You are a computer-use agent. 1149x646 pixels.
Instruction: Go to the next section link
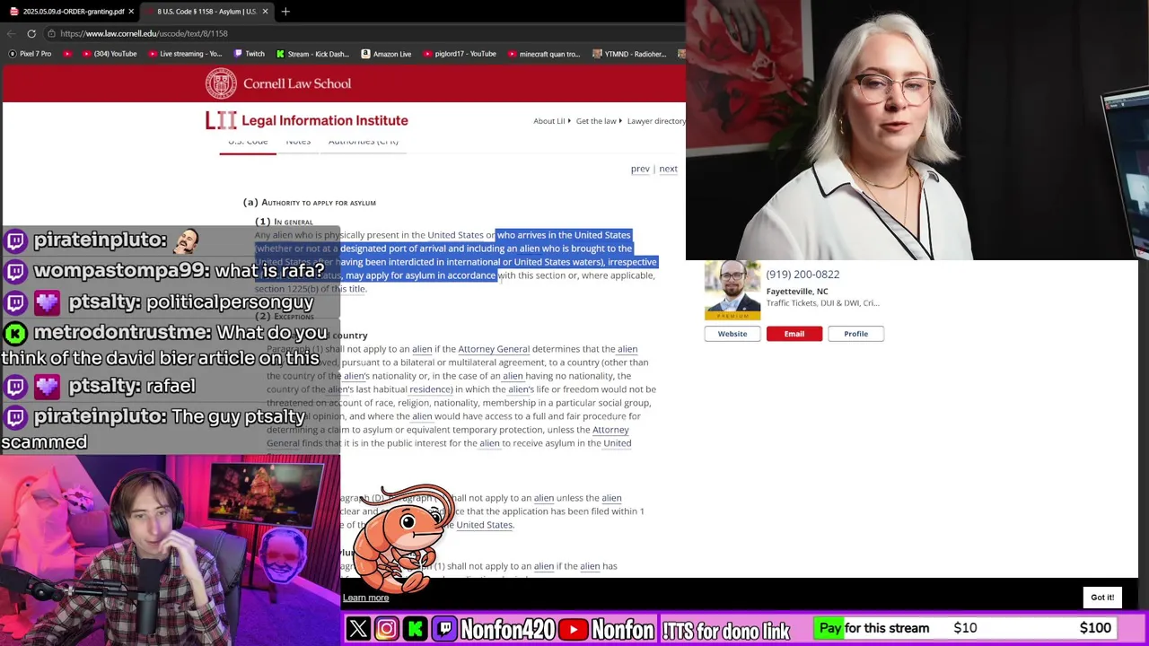tap(668, 169)
